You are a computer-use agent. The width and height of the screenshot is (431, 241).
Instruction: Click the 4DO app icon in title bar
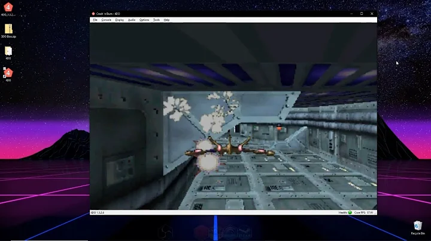(93, 14)
